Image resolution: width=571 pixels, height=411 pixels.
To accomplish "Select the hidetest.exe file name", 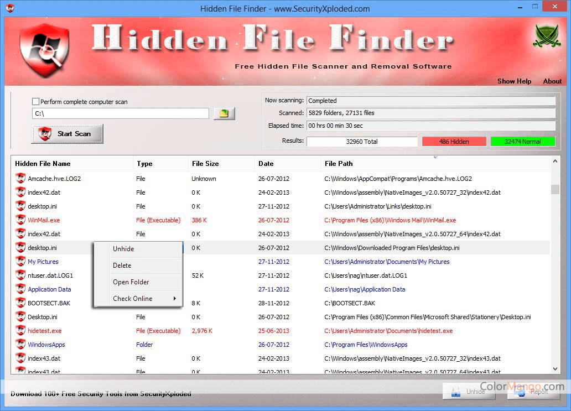I will [x=44, y=331].
